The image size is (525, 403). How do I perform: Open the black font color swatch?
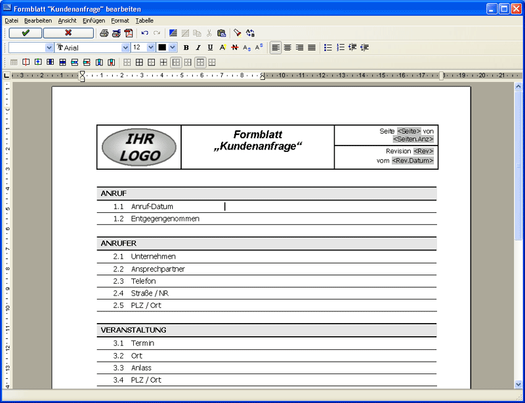point(162,47)
